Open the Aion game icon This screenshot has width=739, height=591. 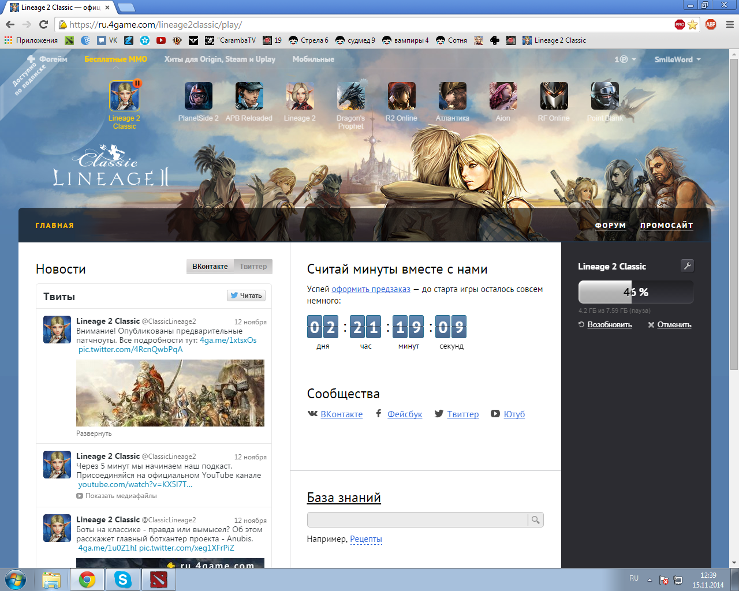tap(503, 96)
